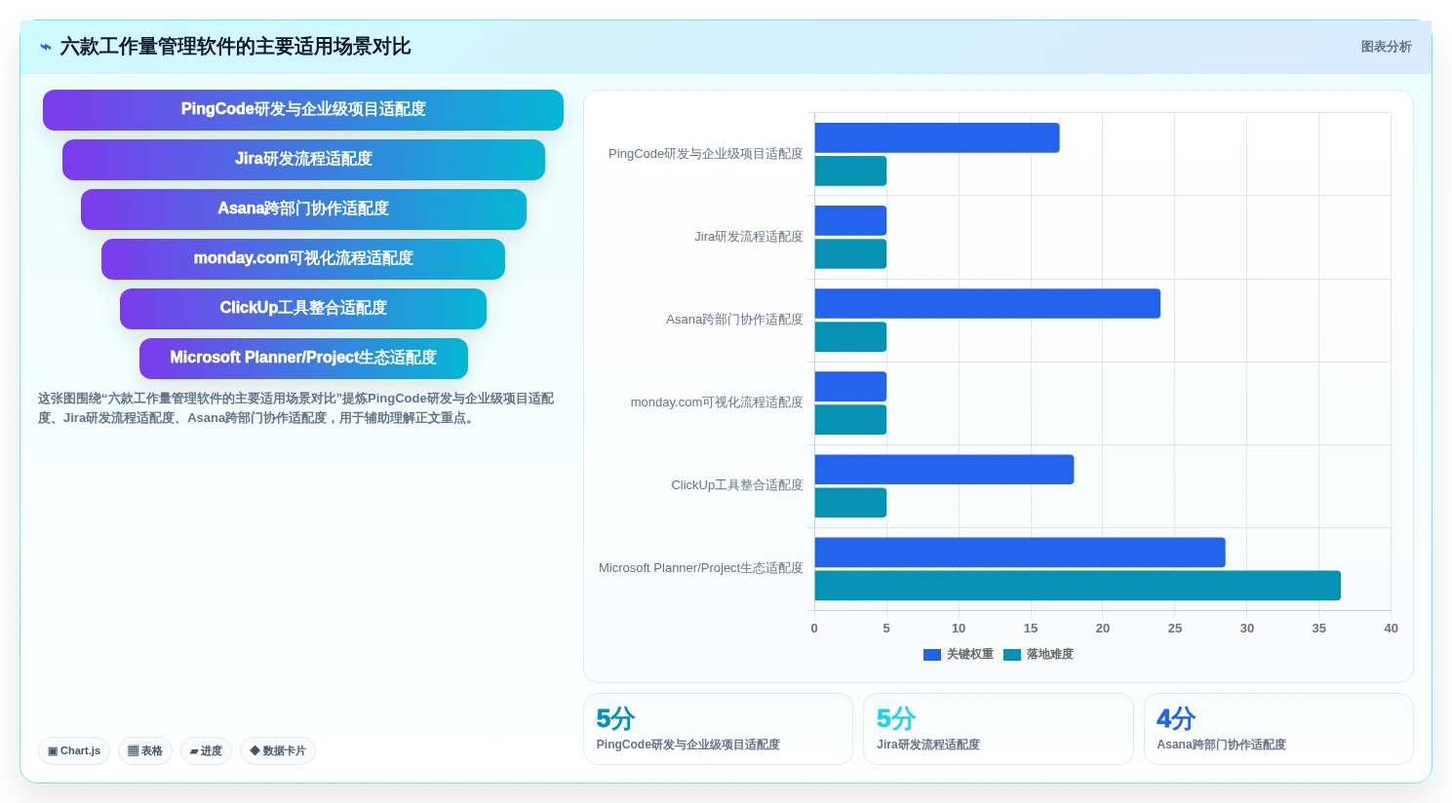Select the Jira研发流程适配度 funnel bar
The height and width of the screenshot is (803, 1452).
(x=303, y=160)
